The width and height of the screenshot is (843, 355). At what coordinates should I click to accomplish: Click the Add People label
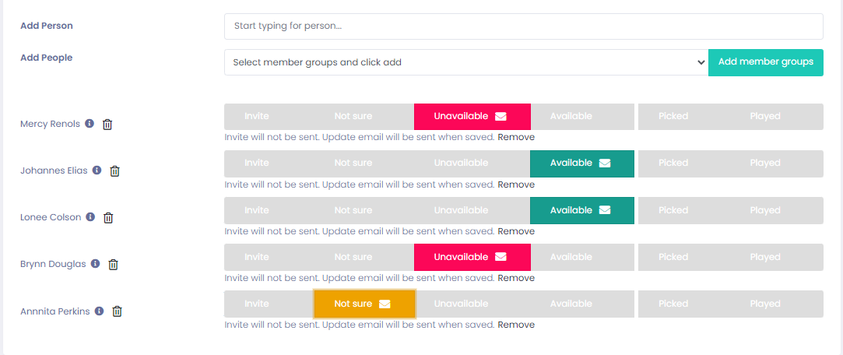click(x=46, y=58)
